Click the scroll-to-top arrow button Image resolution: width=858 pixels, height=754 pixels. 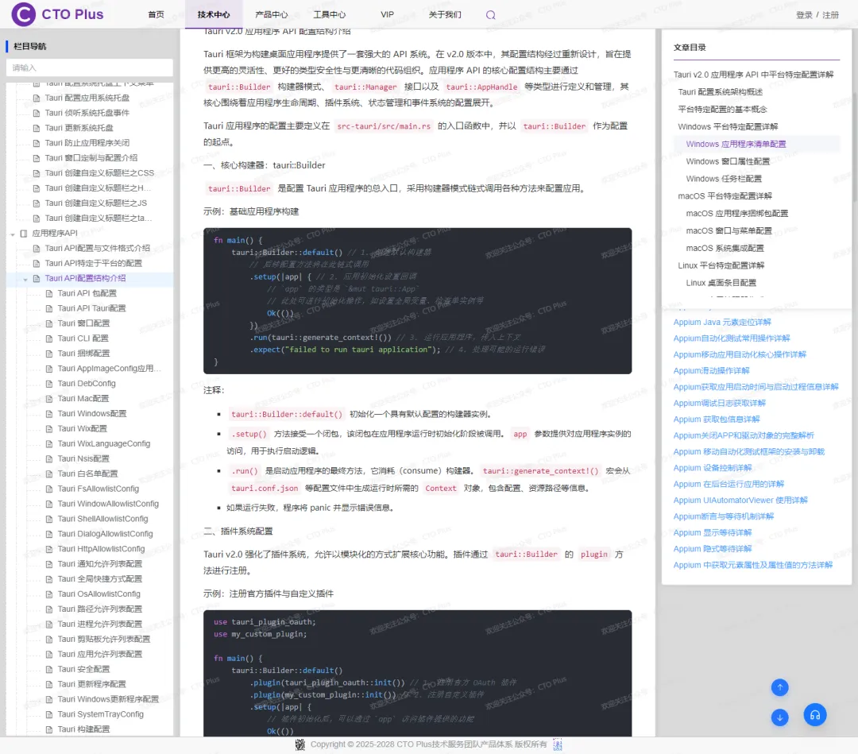click(779, 687)
